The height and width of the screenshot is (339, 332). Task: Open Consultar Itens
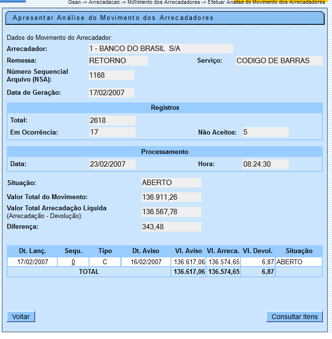coord(294,317)
